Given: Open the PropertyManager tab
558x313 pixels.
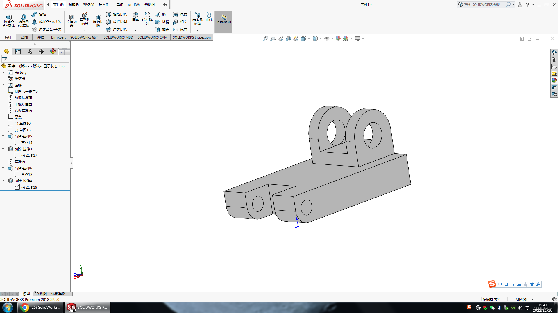Looking at the screenshot, I should tap(18, 51).
